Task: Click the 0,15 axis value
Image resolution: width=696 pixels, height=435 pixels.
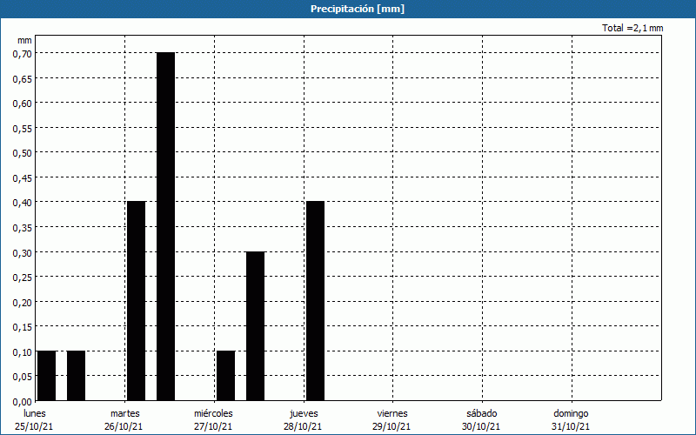Action: tap(22, 327)
